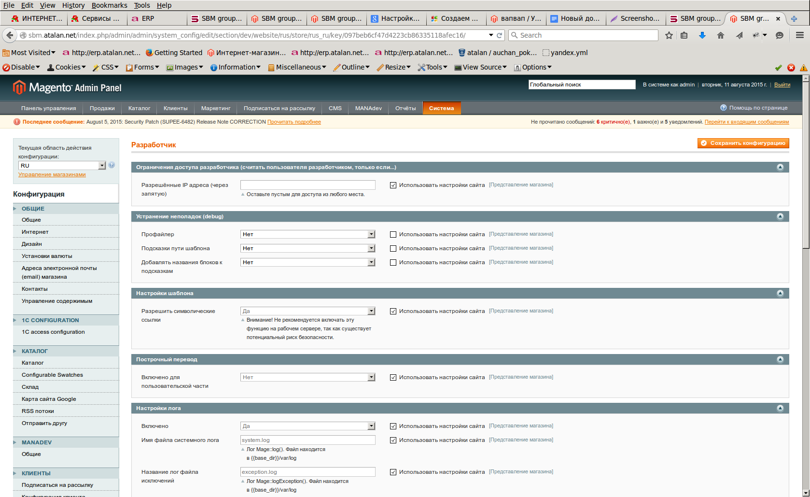Viewport: 810px width, 497px height.
Task: Open the Images toolbar menu
Action: pyautogui.click(x=185, y=67)
